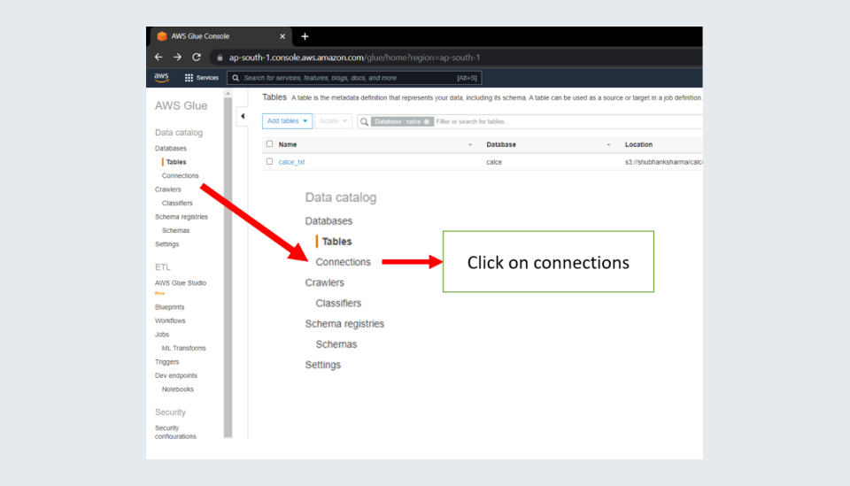Click the s3://shubhanksharma location cell
This screenshot has width=850, height=486.
(663, 162)
